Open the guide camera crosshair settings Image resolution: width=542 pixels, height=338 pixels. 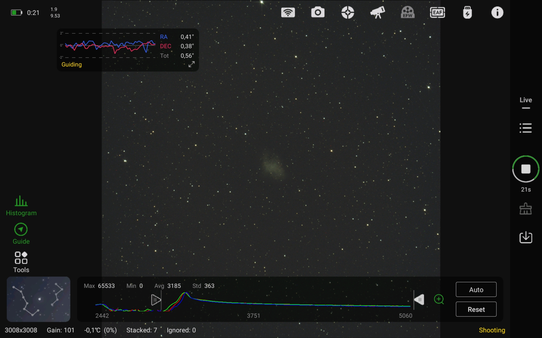tap(348, 13)
